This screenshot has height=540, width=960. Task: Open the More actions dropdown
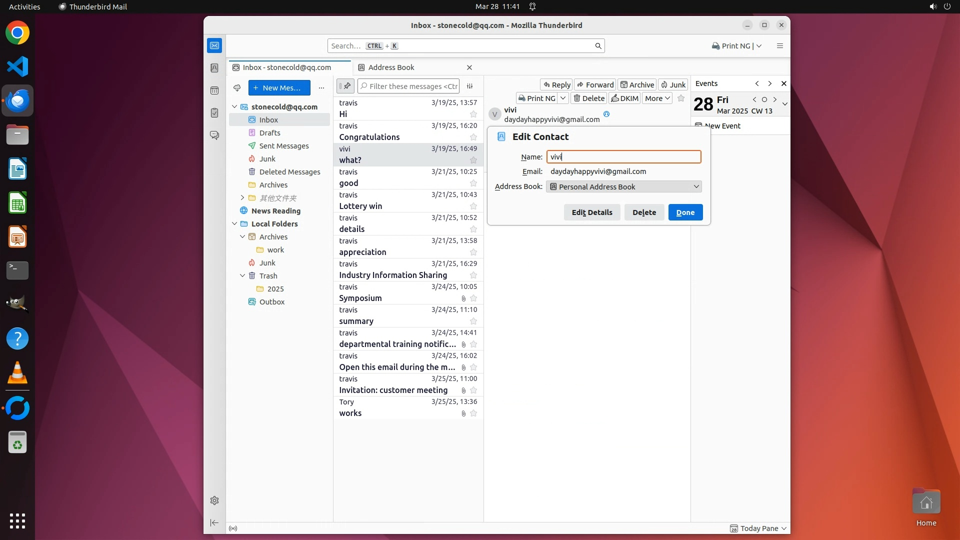coord(656,98)
